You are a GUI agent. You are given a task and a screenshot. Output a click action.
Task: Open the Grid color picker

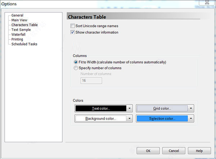click(x=162, y=108)
